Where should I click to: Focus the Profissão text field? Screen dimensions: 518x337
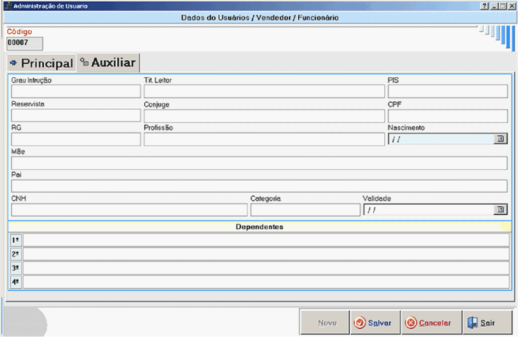pyautogui.click(x=264, y=139)
